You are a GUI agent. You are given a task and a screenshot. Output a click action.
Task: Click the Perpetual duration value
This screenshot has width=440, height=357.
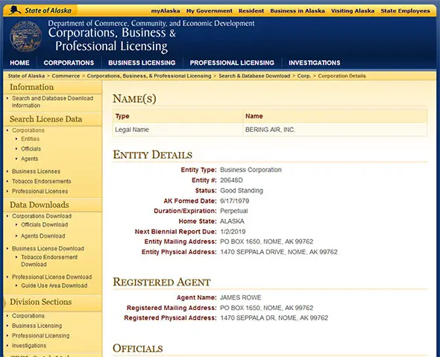pos(233,211)
